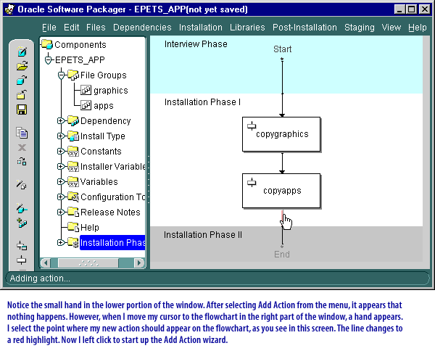Select the apps tree item label
The image size is (435, 351).
[x=104, y=106]
